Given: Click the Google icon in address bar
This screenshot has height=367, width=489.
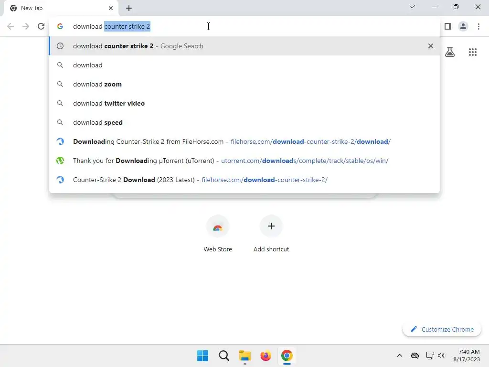Looking at the screenshot, I should (60, 26).
